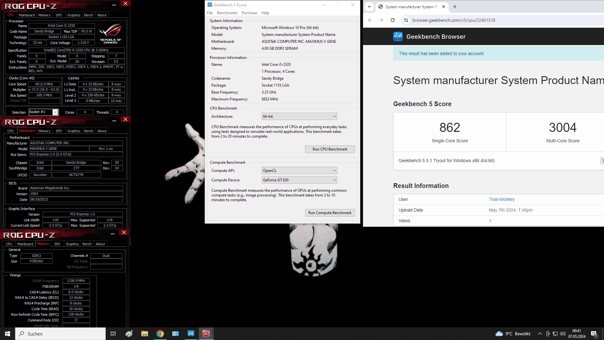Click the Core Speed value 4013.0 MHz
Image resolution: width=604 pixels, height=340 pixels.
pyautogui.click(x=44, y=84)
